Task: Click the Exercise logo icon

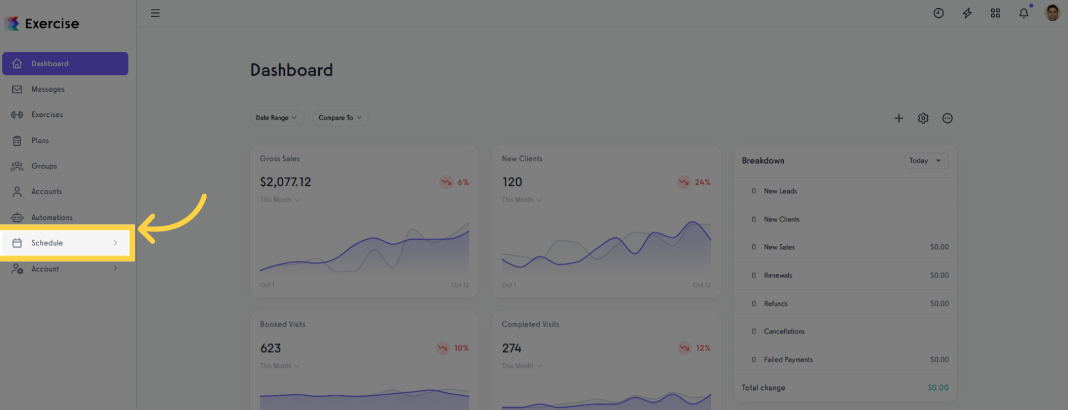Action: point(12,23)
